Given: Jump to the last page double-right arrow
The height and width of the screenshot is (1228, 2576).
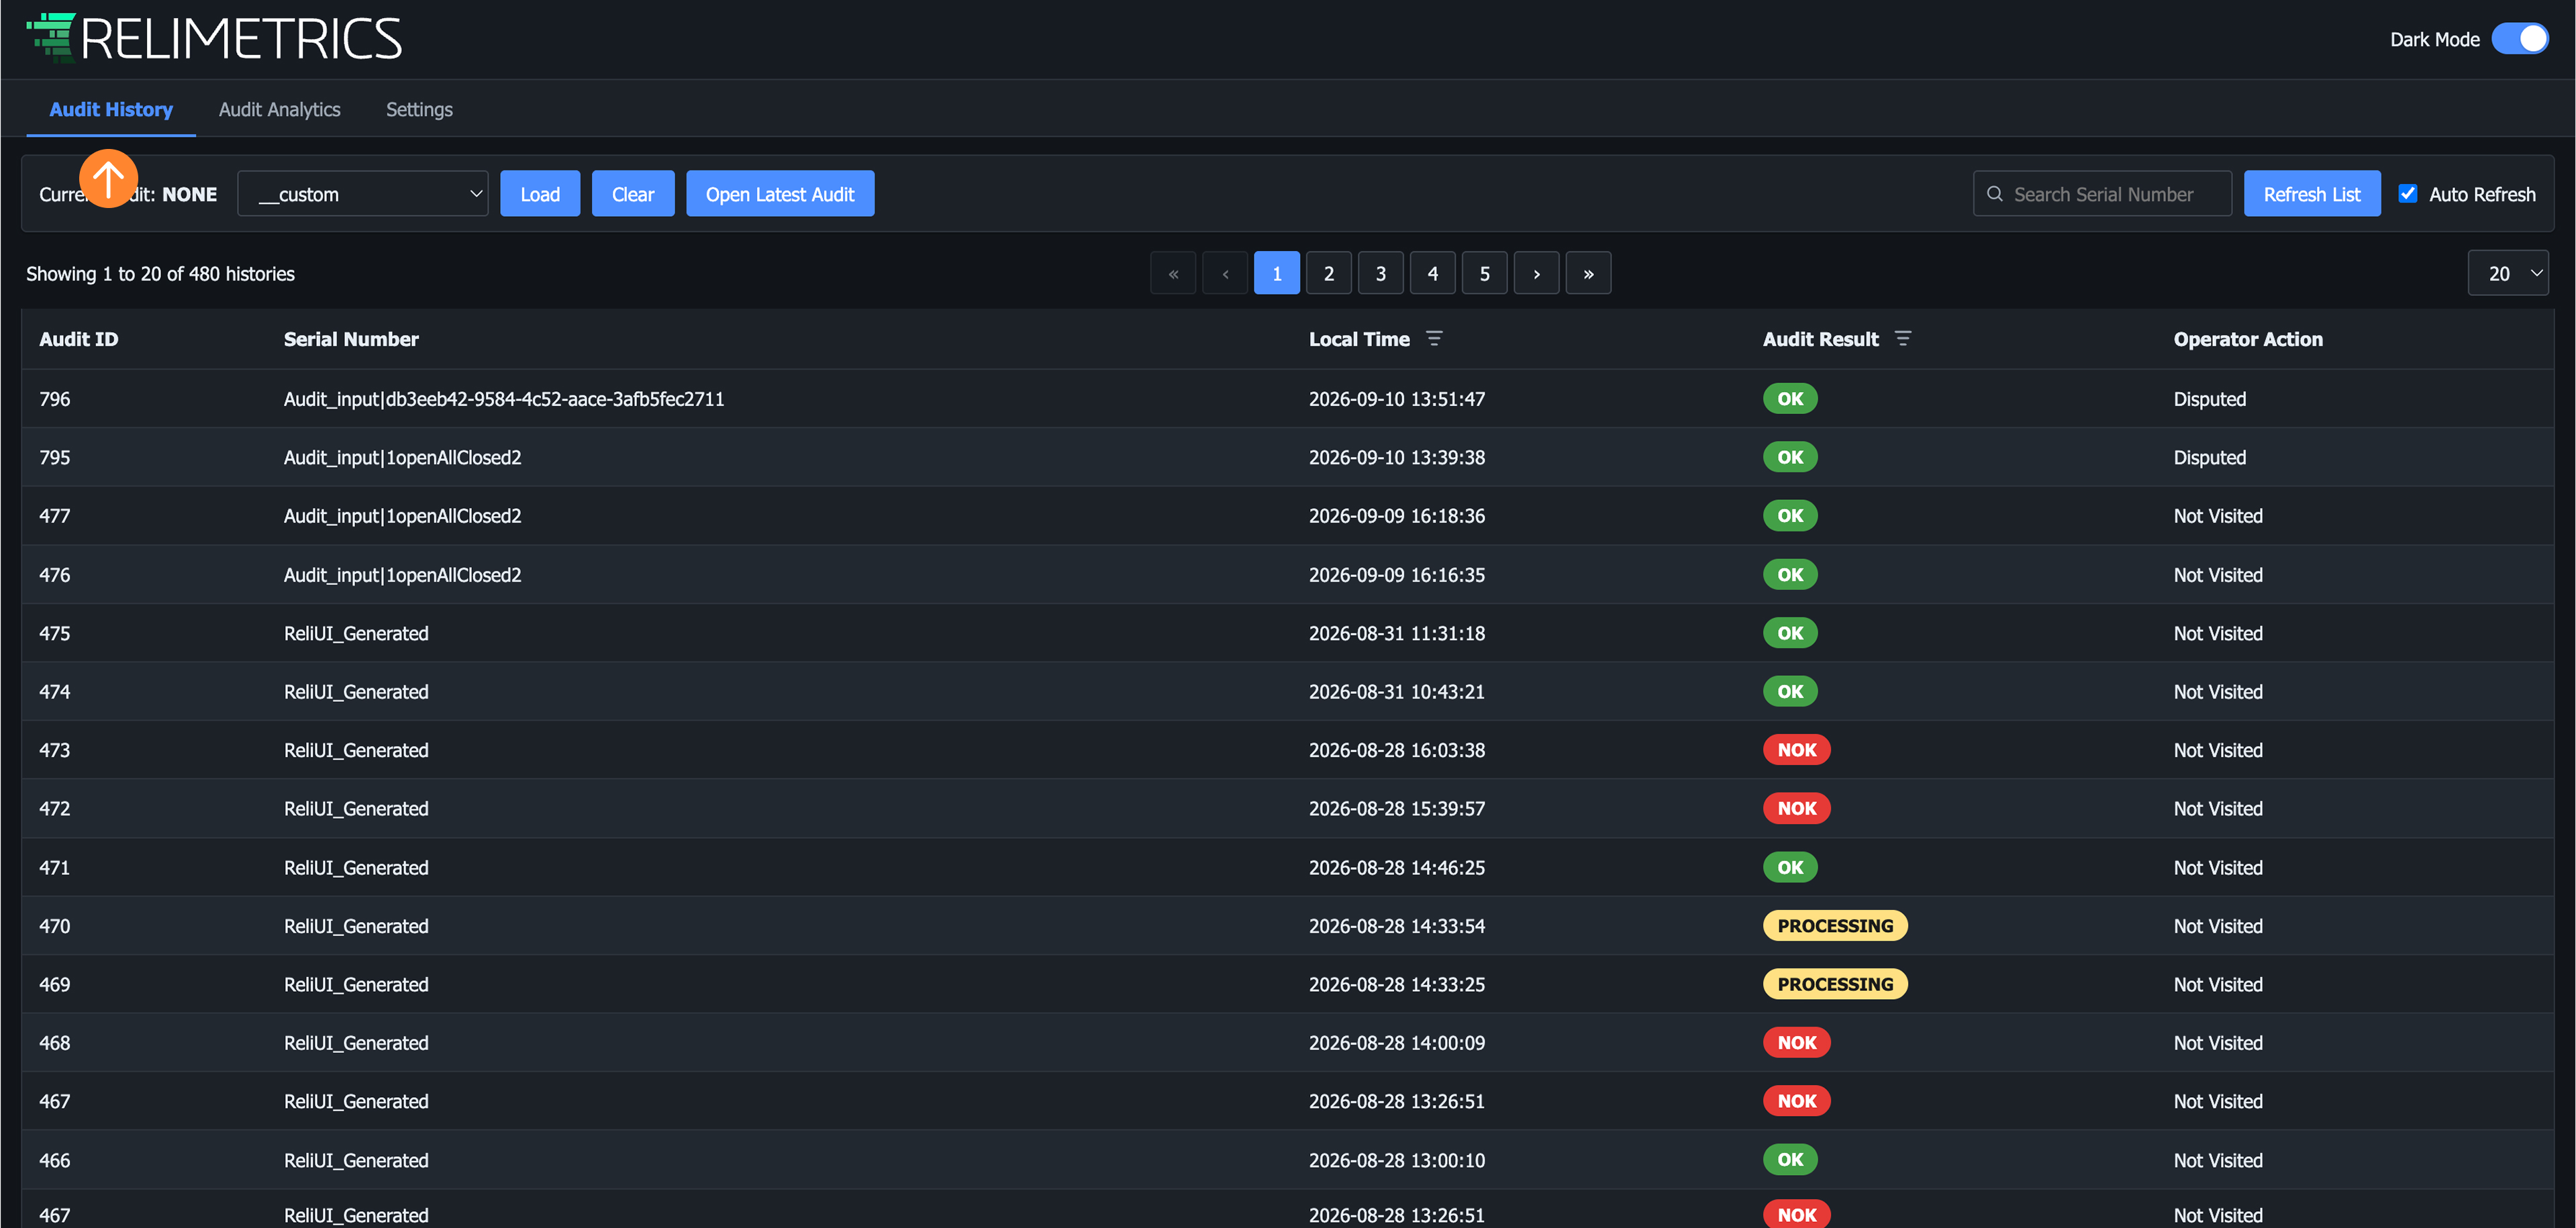Looking at the screenshot, I should point(1589,273).
